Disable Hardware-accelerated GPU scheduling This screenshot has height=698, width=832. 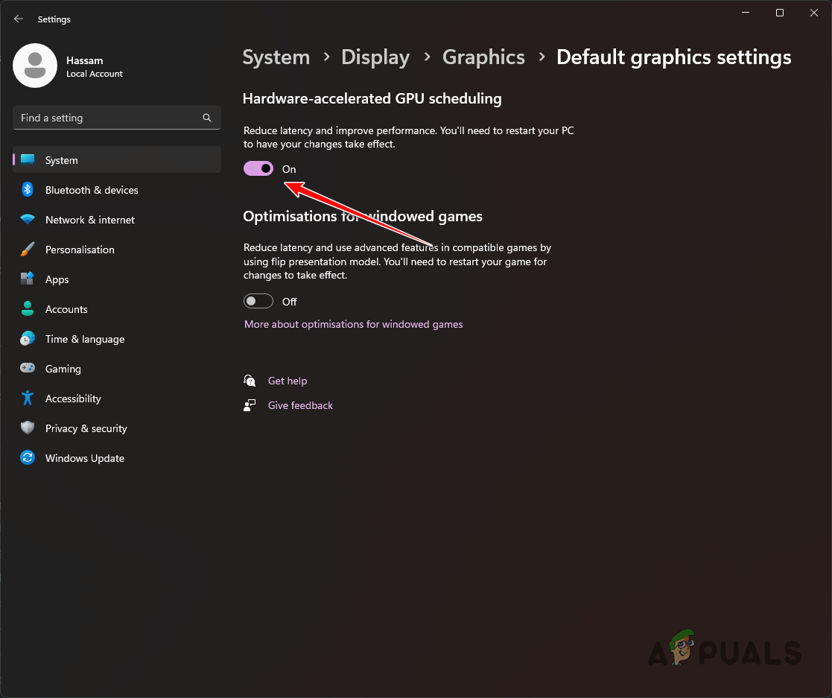tap(258, 168)
